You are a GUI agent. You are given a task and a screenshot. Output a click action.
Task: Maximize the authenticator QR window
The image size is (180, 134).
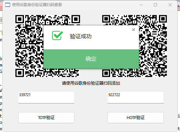tap(155, 5)
